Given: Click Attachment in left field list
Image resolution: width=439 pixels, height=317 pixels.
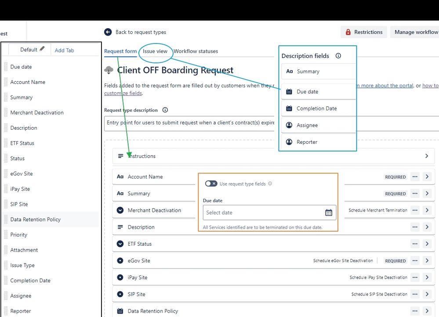Looking at the screenshot, I should click(24, 250).
